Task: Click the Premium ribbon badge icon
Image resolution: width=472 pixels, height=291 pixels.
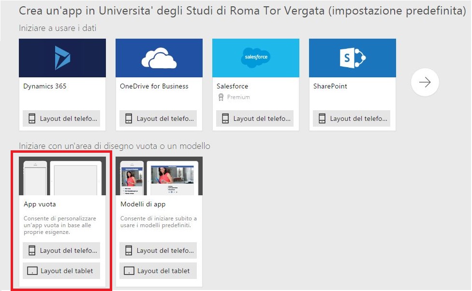Action: point(221,97)
